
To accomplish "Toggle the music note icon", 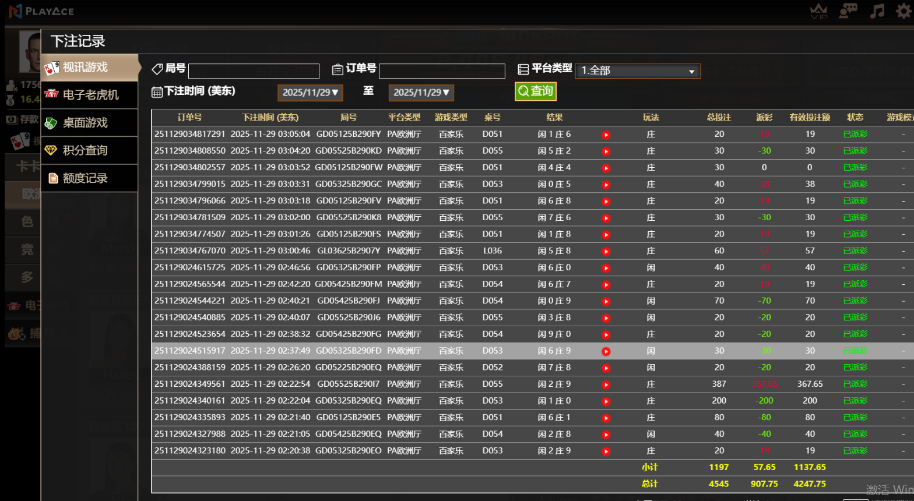I will tap(877, 11).
